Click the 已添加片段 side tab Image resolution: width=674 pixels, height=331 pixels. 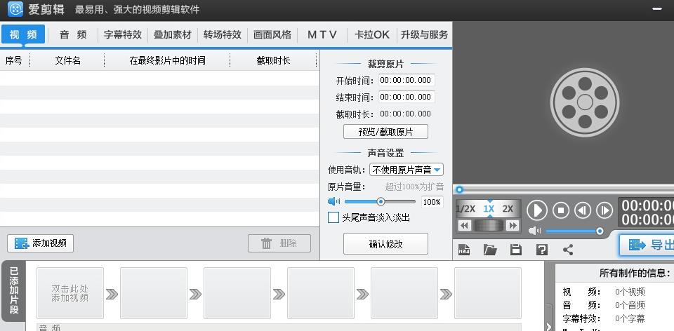[x=14, y=290]
